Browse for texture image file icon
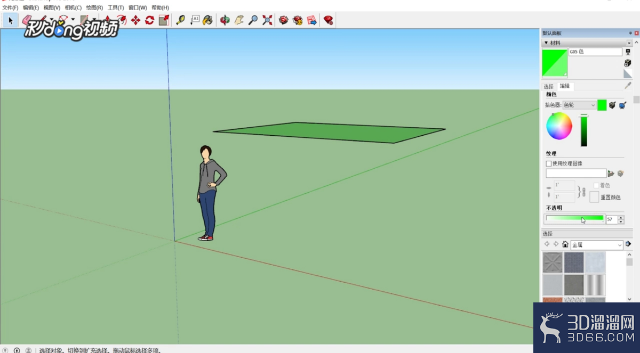The height and width of the screenshot is (353, 640). point(611,174)
